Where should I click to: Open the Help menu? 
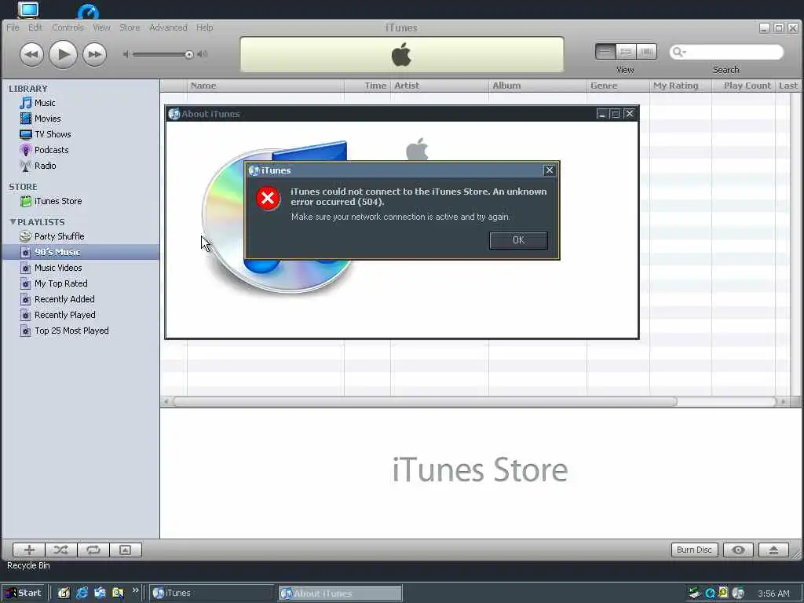205,27
